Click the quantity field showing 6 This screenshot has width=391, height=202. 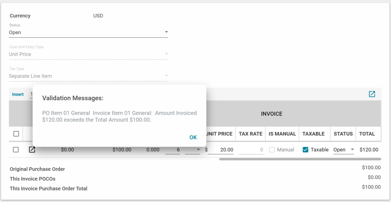point(173,150)
